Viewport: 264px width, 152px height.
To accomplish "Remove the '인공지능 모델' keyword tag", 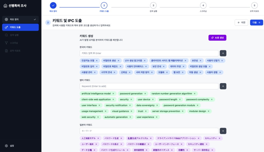I will (x=97, y=61).
